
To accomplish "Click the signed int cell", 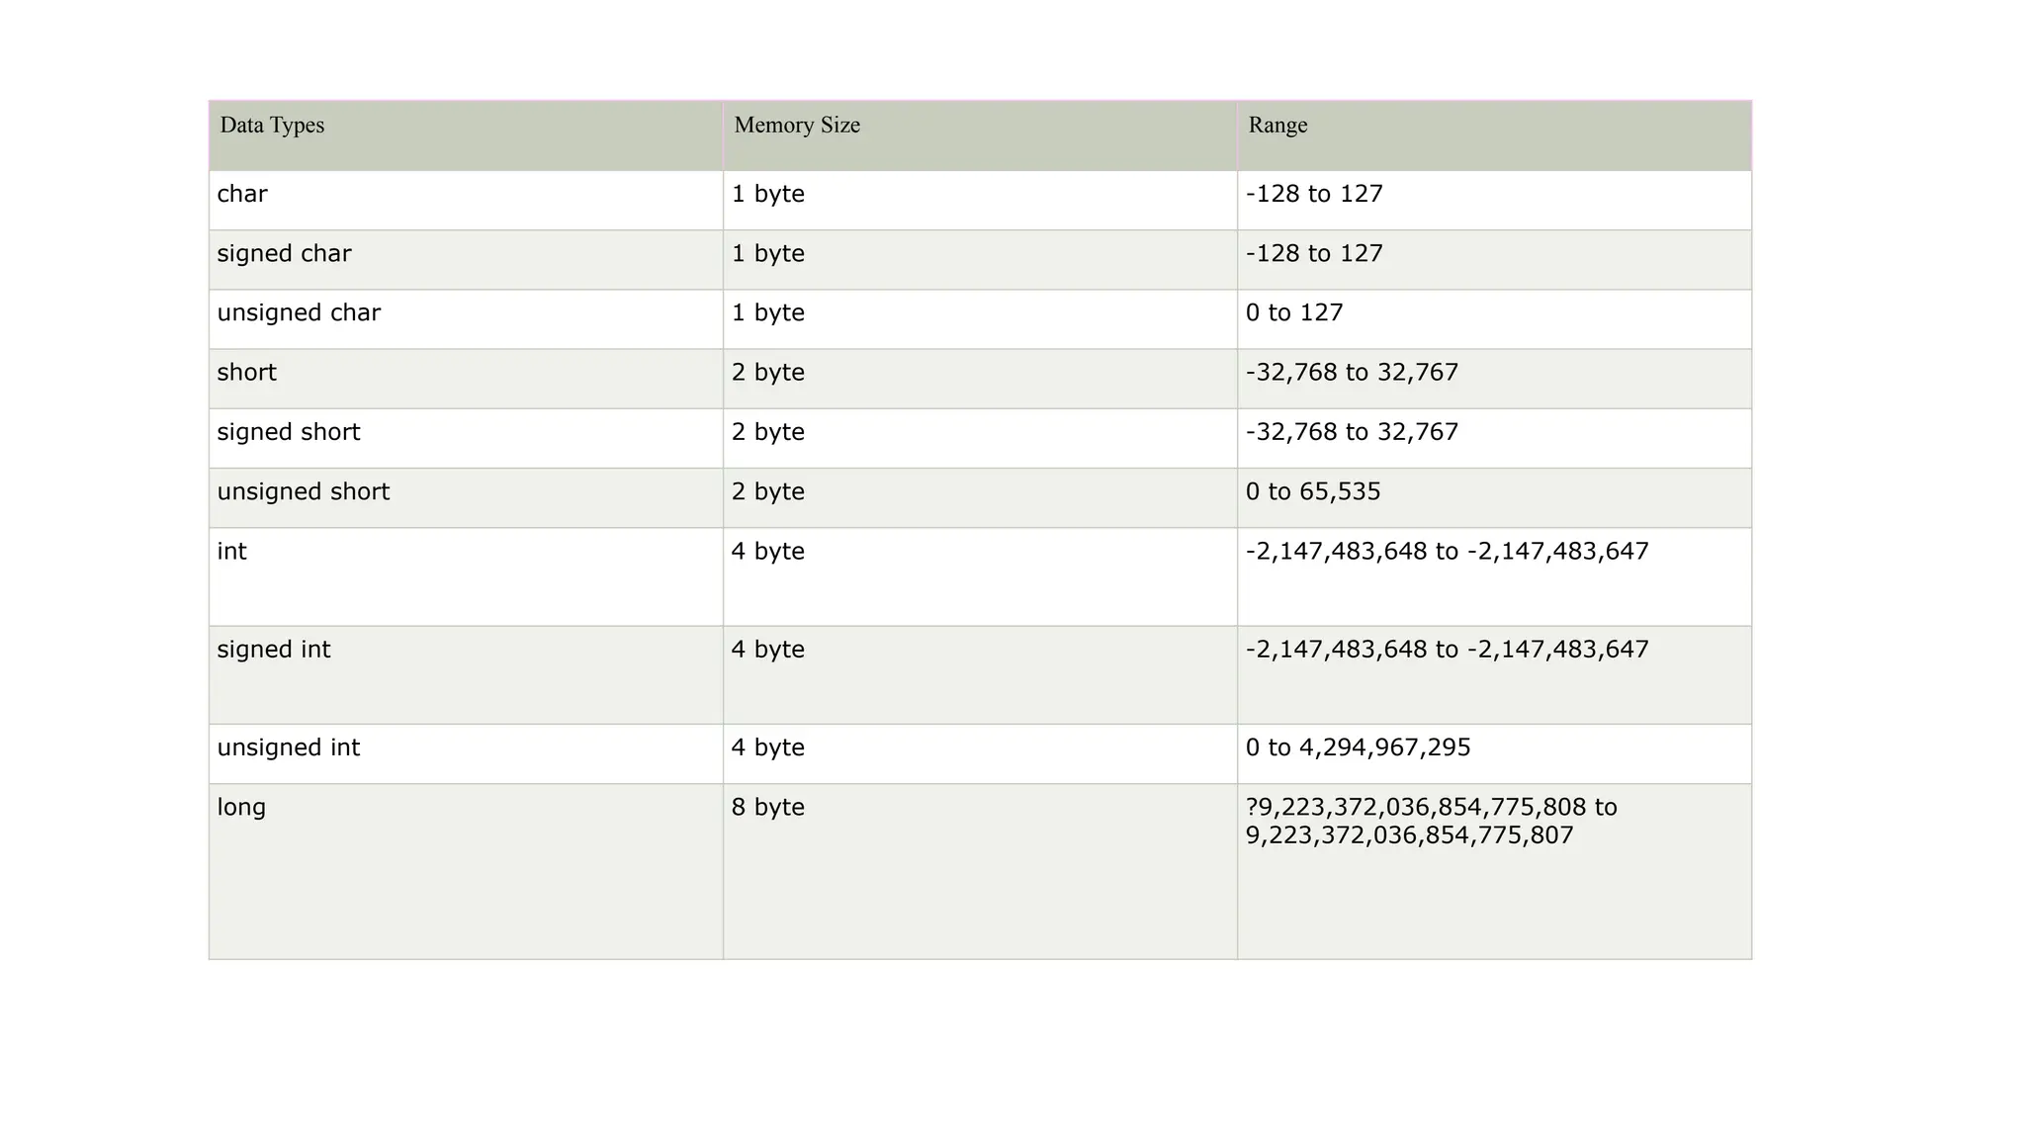I will 274,650.
